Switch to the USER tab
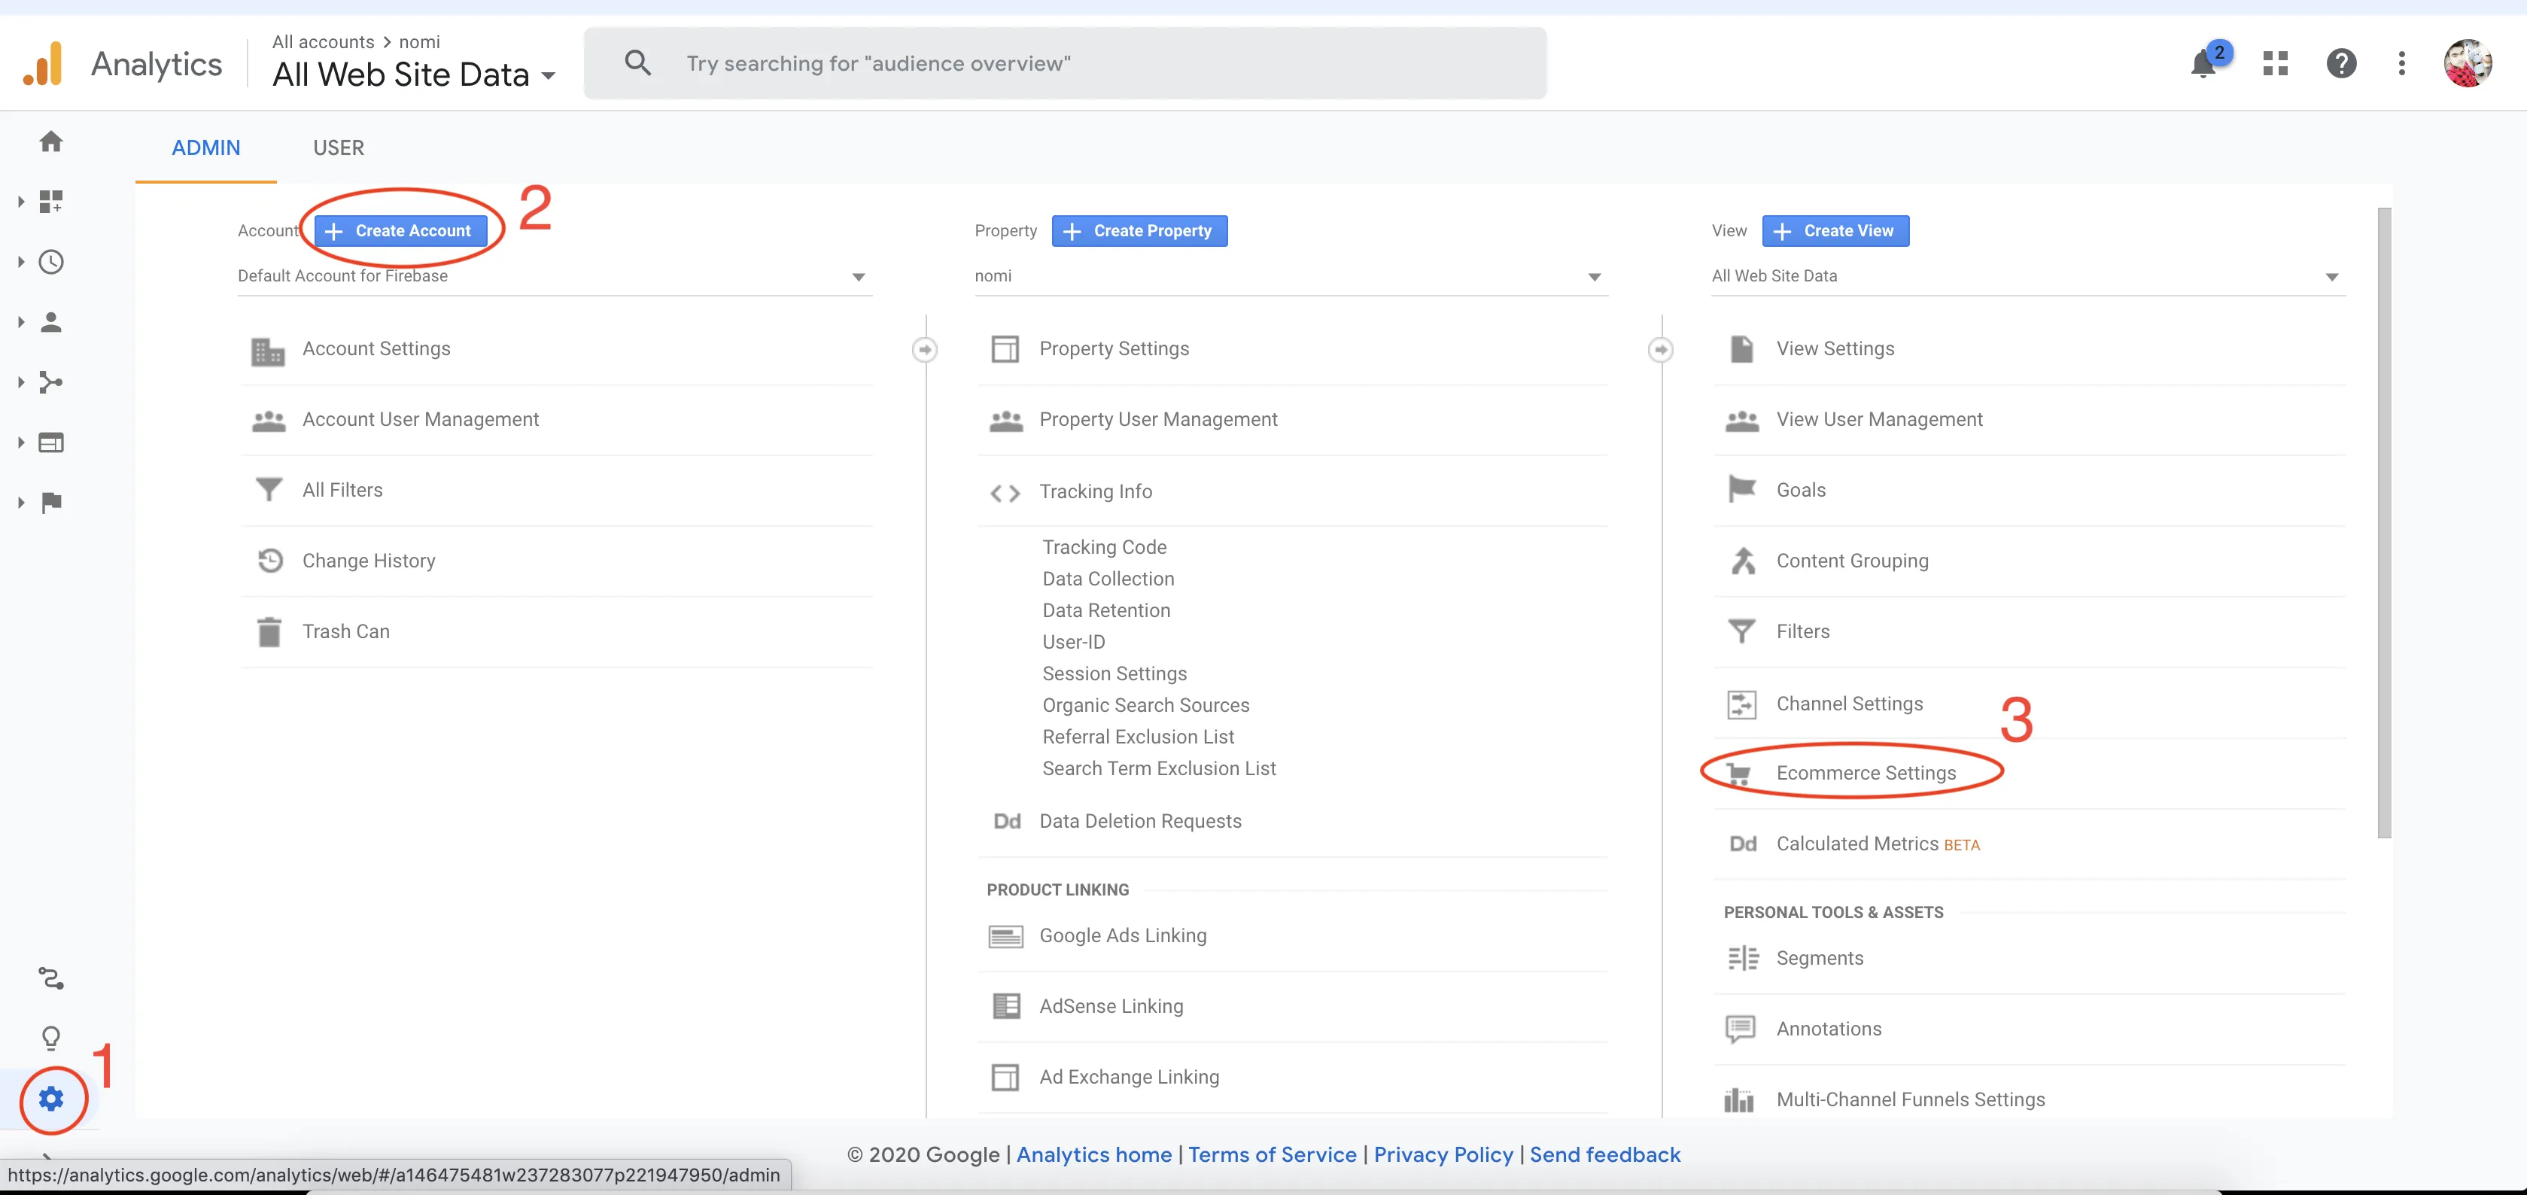Image resolution: width=2527 pixels, height=1195 pixels. pyautogui.click(x=339, y=147)
